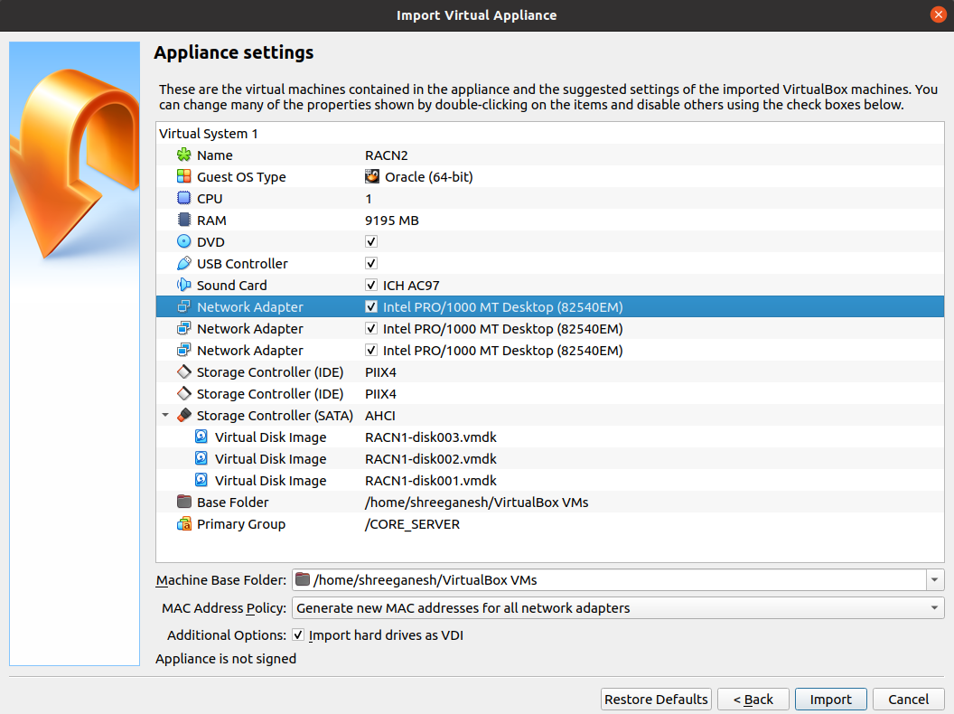Image resolution: width=954 pixels, height=714 pixels.
Task: Select the Primary Group row label
Action: [241, 524]
